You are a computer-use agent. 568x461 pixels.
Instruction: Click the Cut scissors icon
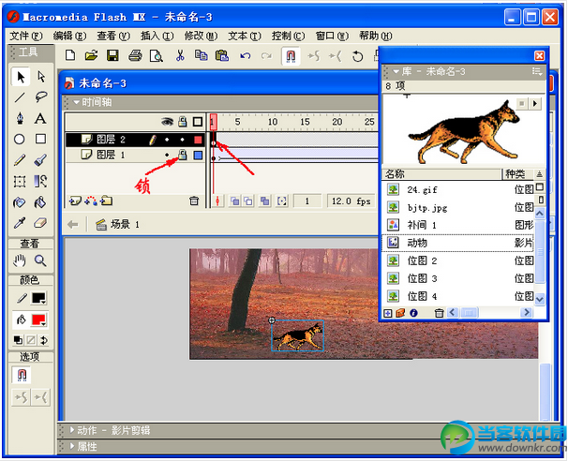coord(180,56)
